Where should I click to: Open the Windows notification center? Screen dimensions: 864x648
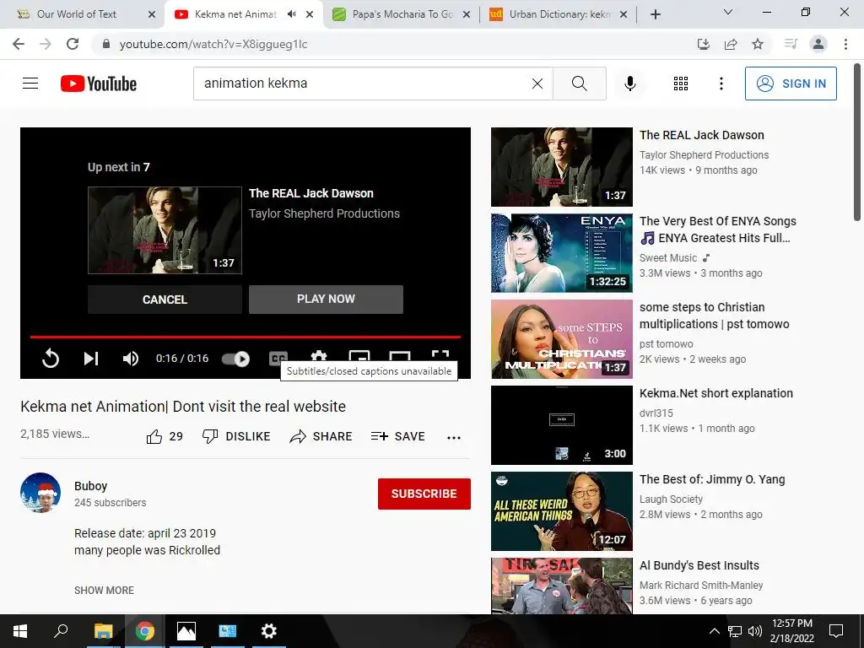click(836, 631)
